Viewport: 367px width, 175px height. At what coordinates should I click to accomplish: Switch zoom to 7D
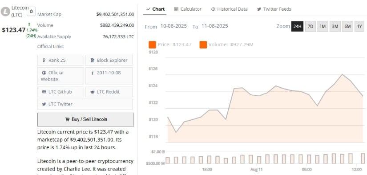310,26
